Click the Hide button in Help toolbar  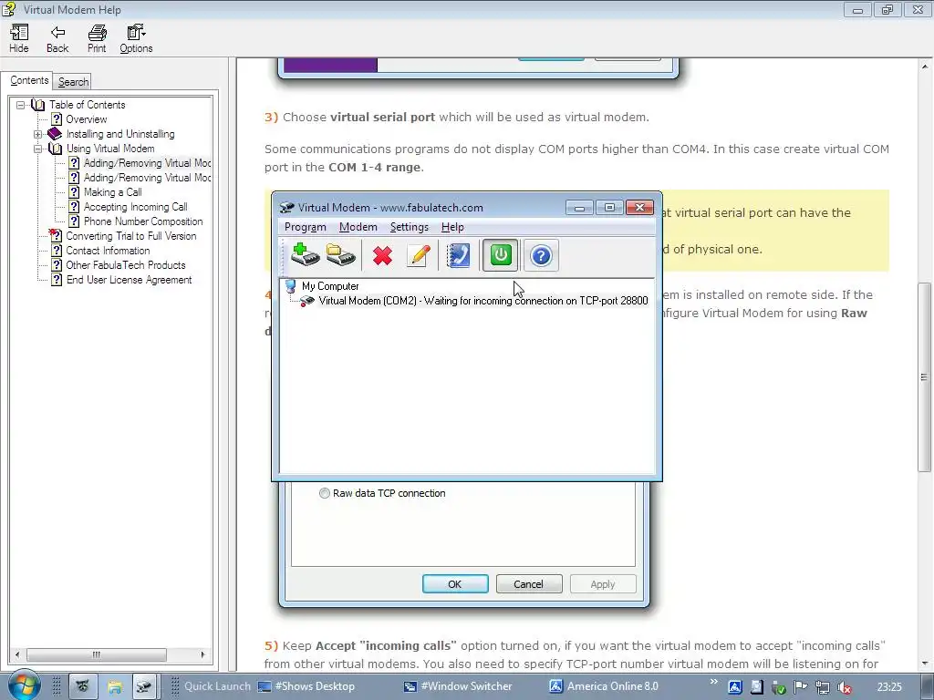click(x=18, y=39)
